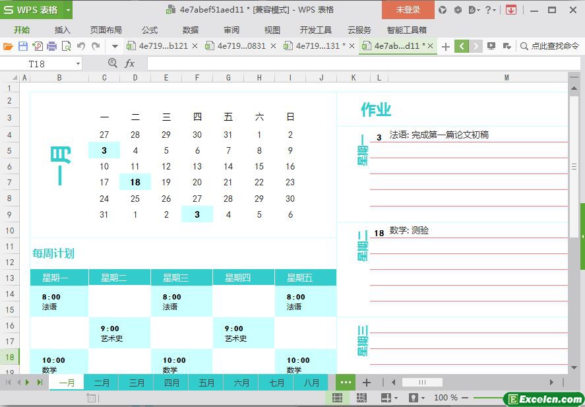Click the 未登录 login button
Screen dimensions: 585x407
point(408,10)
